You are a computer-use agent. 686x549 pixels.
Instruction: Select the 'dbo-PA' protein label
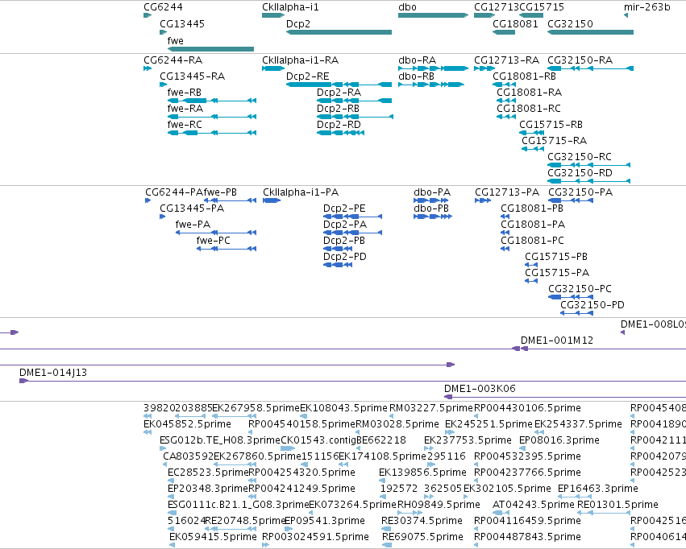coord(432,192)
